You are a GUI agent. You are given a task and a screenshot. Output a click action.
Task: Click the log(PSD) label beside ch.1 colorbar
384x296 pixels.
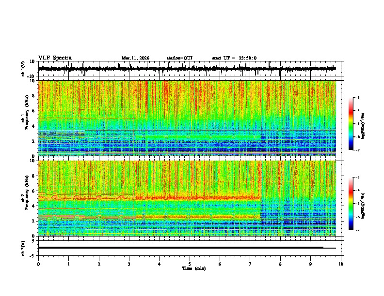tap(363, 126)
